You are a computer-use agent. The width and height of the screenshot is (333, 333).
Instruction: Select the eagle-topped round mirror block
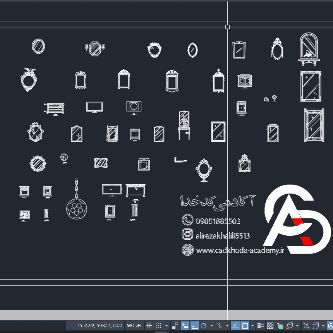coord(29,80)
